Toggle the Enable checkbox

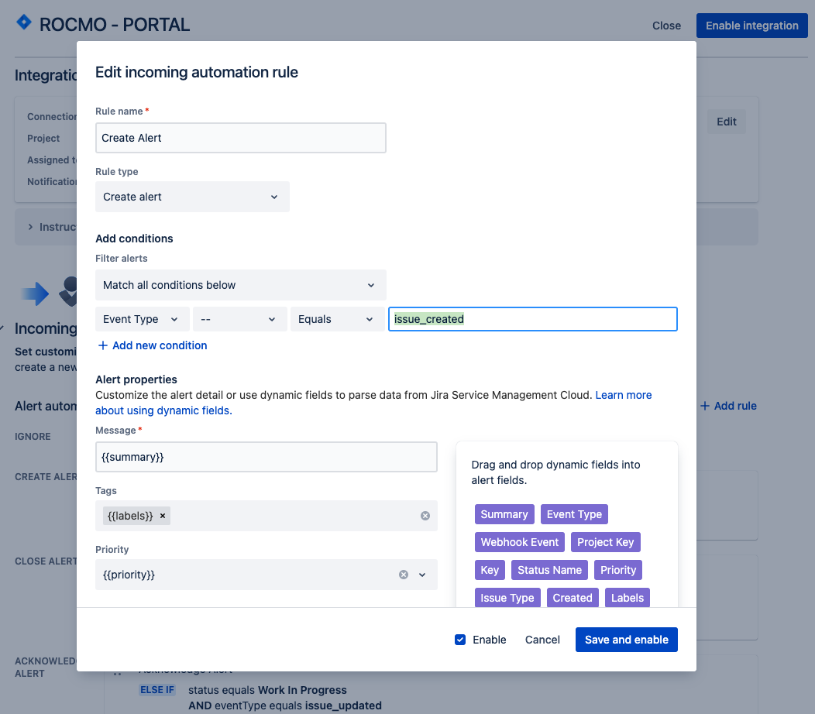click(460, 639)
